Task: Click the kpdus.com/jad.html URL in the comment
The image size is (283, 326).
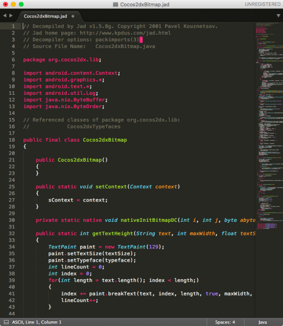Action: tap(125, 33)
